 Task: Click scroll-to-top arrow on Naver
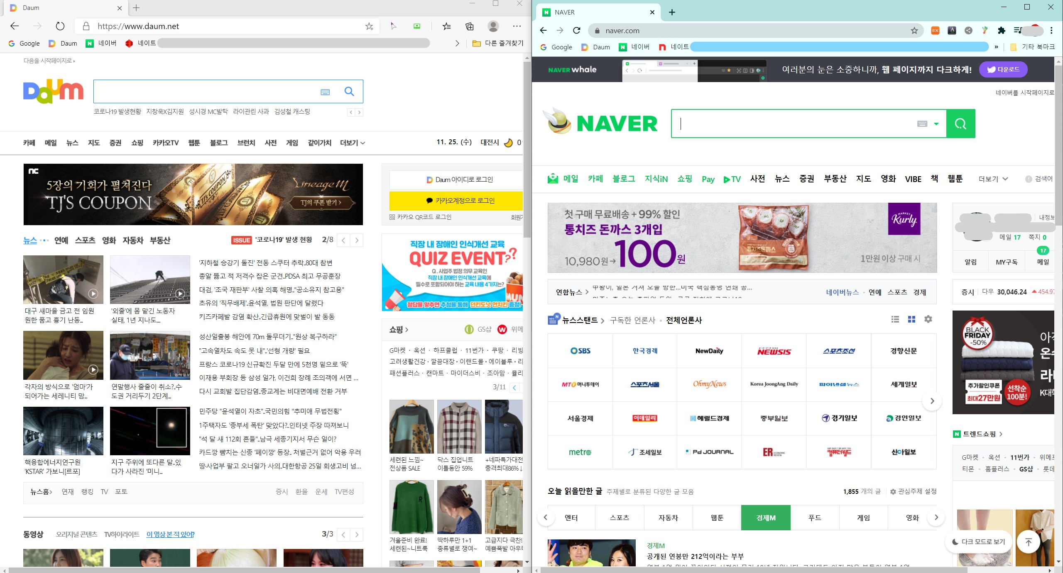(x=1028, y=541)
